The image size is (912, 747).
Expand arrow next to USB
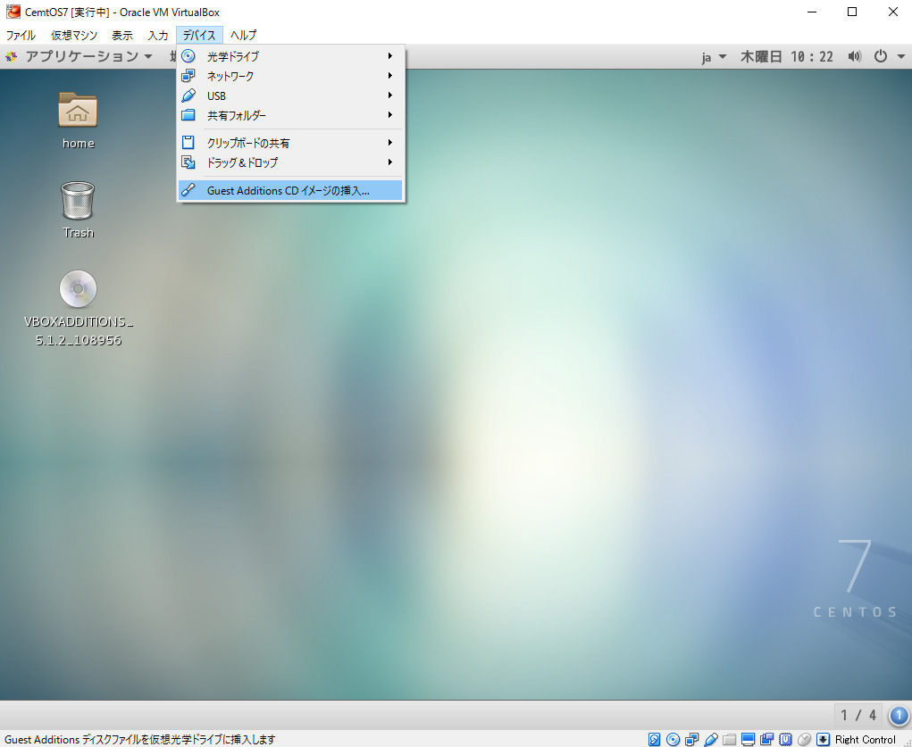(x=390, y=95)
